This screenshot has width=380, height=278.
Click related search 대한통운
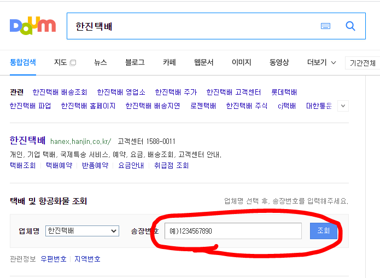click(x=319, y=106)
